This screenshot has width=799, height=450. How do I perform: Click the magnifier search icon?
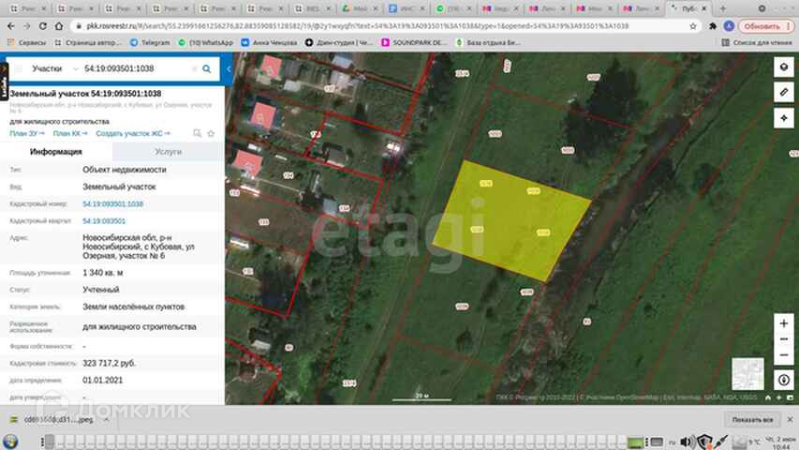pyautogui.click(x=208, y=68)
